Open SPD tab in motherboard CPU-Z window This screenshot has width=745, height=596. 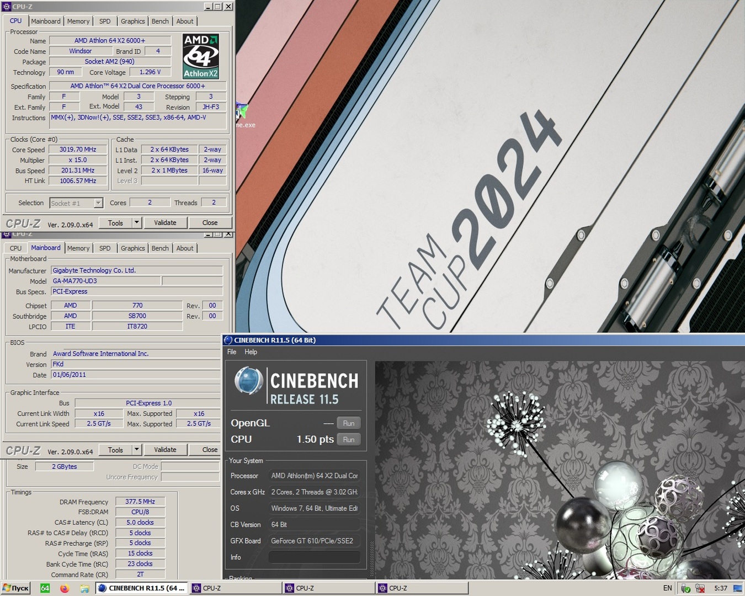(105, 248)
